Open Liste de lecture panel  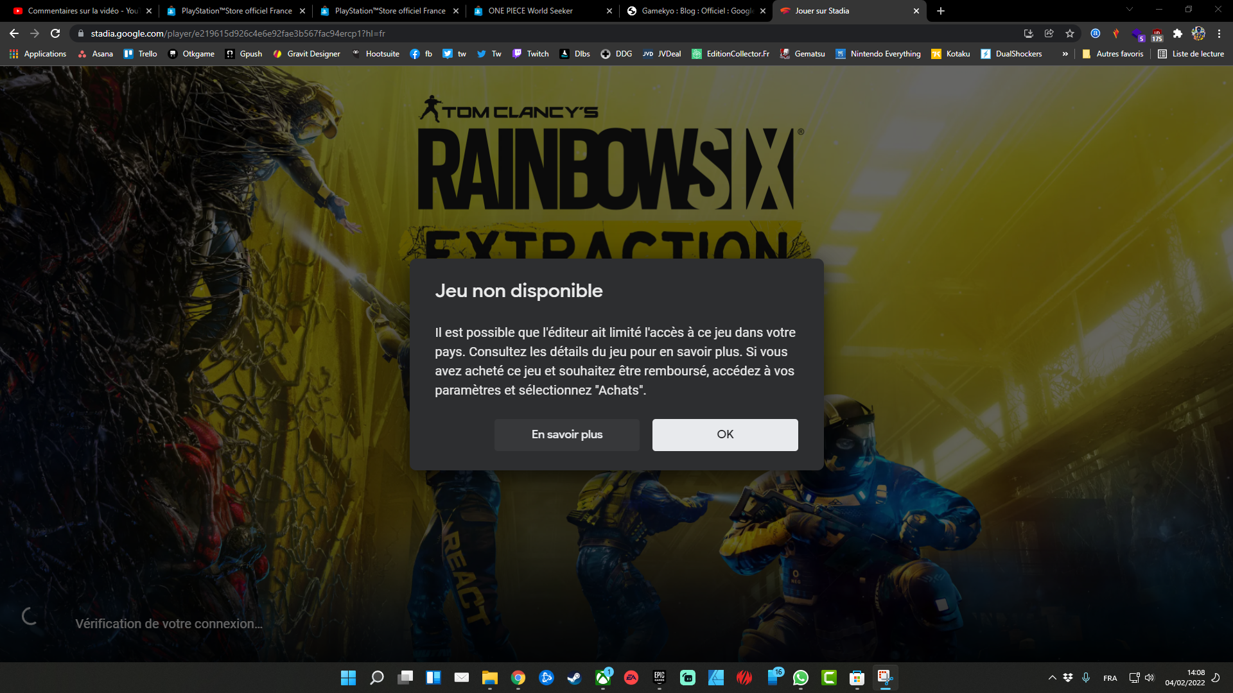click(1191, 54)
